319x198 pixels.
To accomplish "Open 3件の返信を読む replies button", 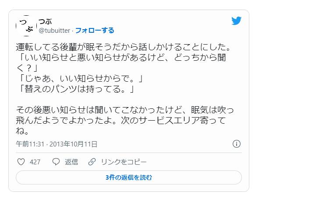I will pos(129,177).
